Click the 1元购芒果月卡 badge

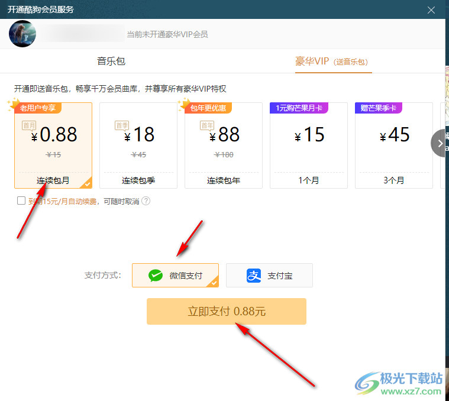tap(299, 108)
